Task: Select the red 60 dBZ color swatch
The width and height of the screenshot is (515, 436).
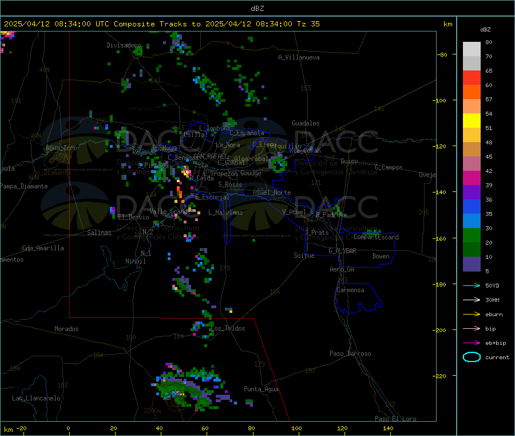Action: pyautogui.click(x=472, y=77)
